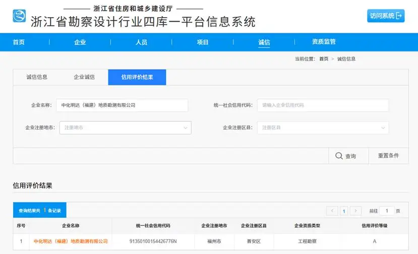Viewport: 418px width, 254px height.
Task: Click the 统一社会信用代码 column header
Action: coord(153,226)
